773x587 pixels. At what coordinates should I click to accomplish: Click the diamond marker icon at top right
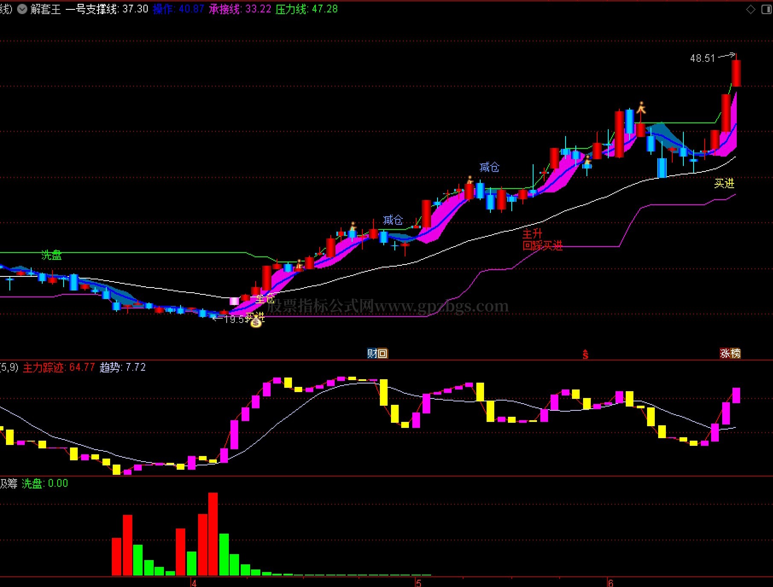(x=750, y=9)
